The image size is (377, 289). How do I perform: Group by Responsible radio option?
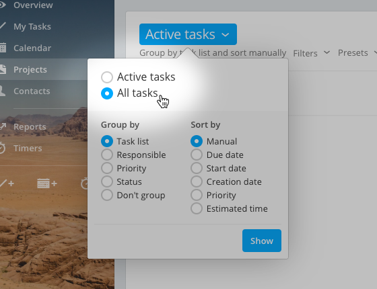click(x=107, y=155)
